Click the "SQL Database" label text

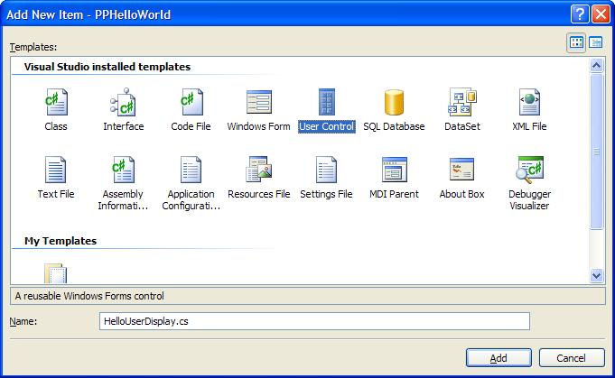(394, 126)
